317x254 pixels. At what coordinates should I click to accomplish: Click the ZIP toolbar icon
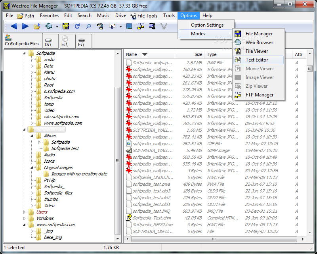[x=152, y=26]
